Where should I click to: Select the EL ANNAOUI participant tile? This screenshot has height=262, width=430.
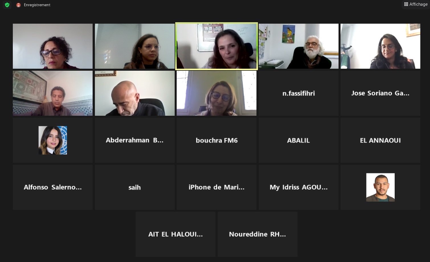tap(380, 140)
